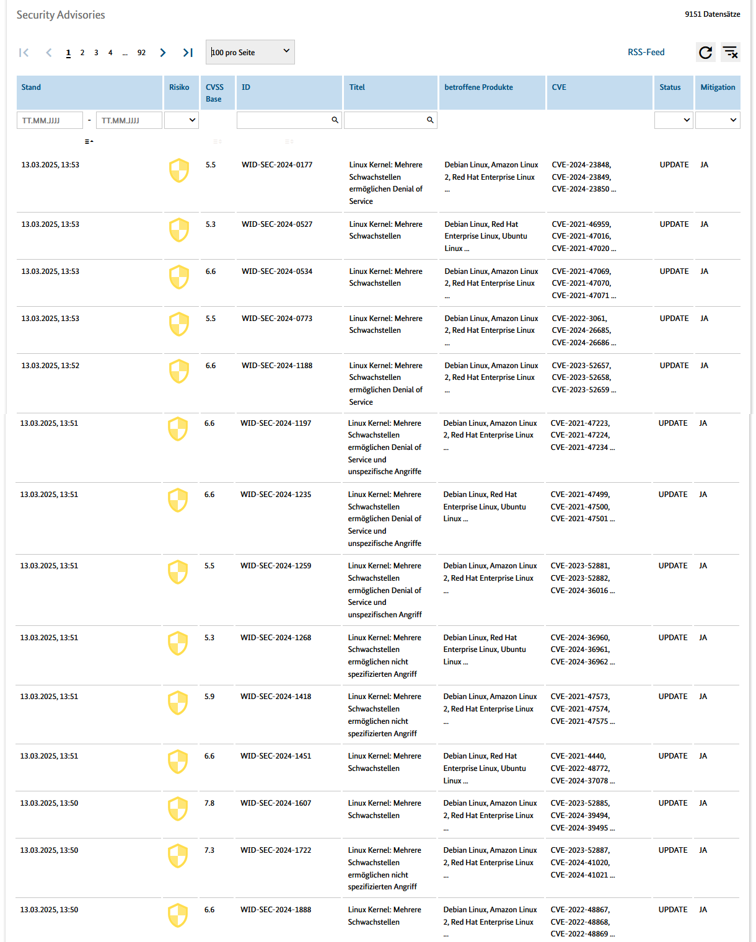Click shield risk icon for WID-SEC-2024-1722
756x942 pixels.
(x=178, y=856)
